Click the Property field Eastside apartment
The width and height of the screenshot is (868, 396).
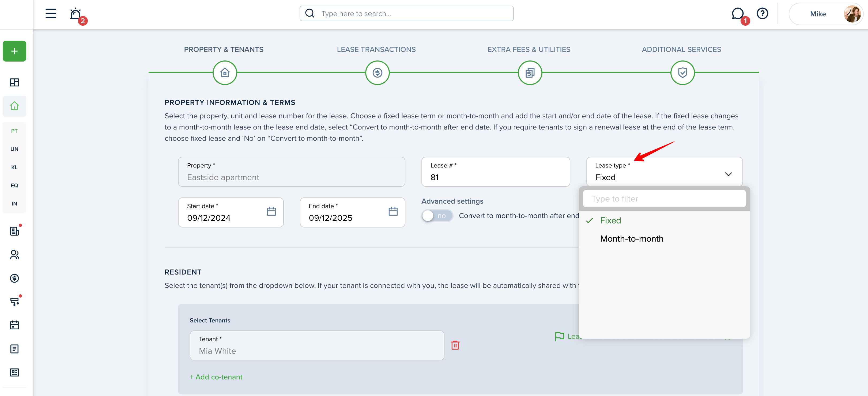pyautogui.click(x=292, y=172)
